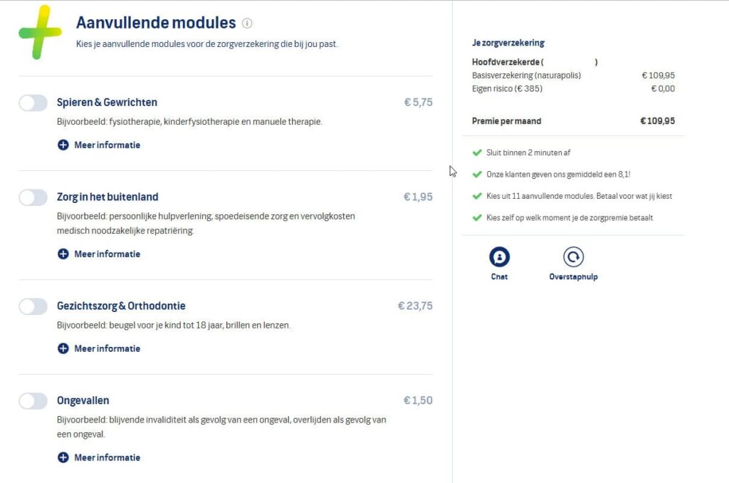
Task: Click the Spieren & Gewrichten module title
Action: [x=107, y=103]
